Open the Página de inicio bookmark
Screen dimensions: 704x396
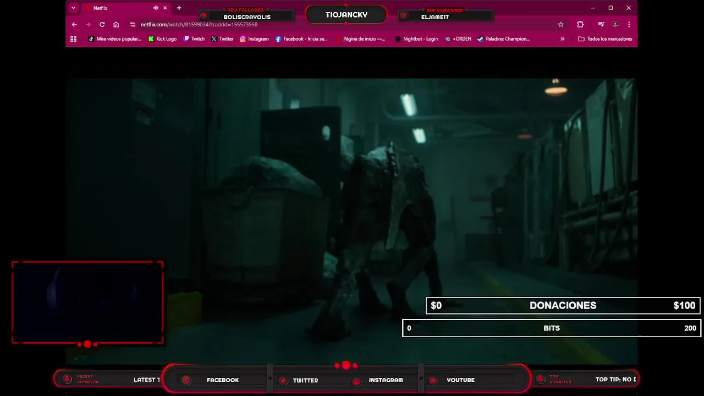pos(360,39)
